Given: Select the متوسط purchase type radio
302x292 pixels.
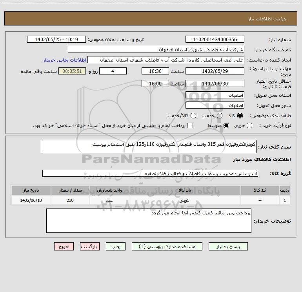Looking at the screenshot, I should click(226, 125).
